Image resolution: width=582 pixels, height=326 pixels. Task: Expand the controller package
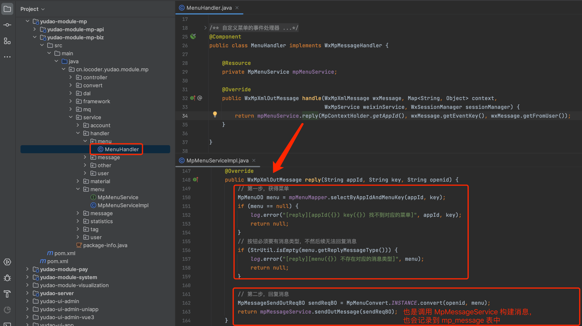pos(71,77)
